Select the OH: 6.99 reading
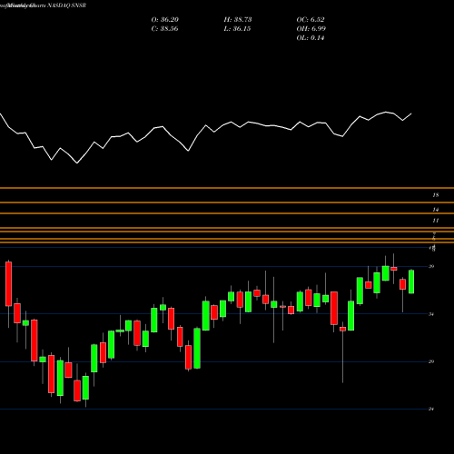 tap(311, 29)
